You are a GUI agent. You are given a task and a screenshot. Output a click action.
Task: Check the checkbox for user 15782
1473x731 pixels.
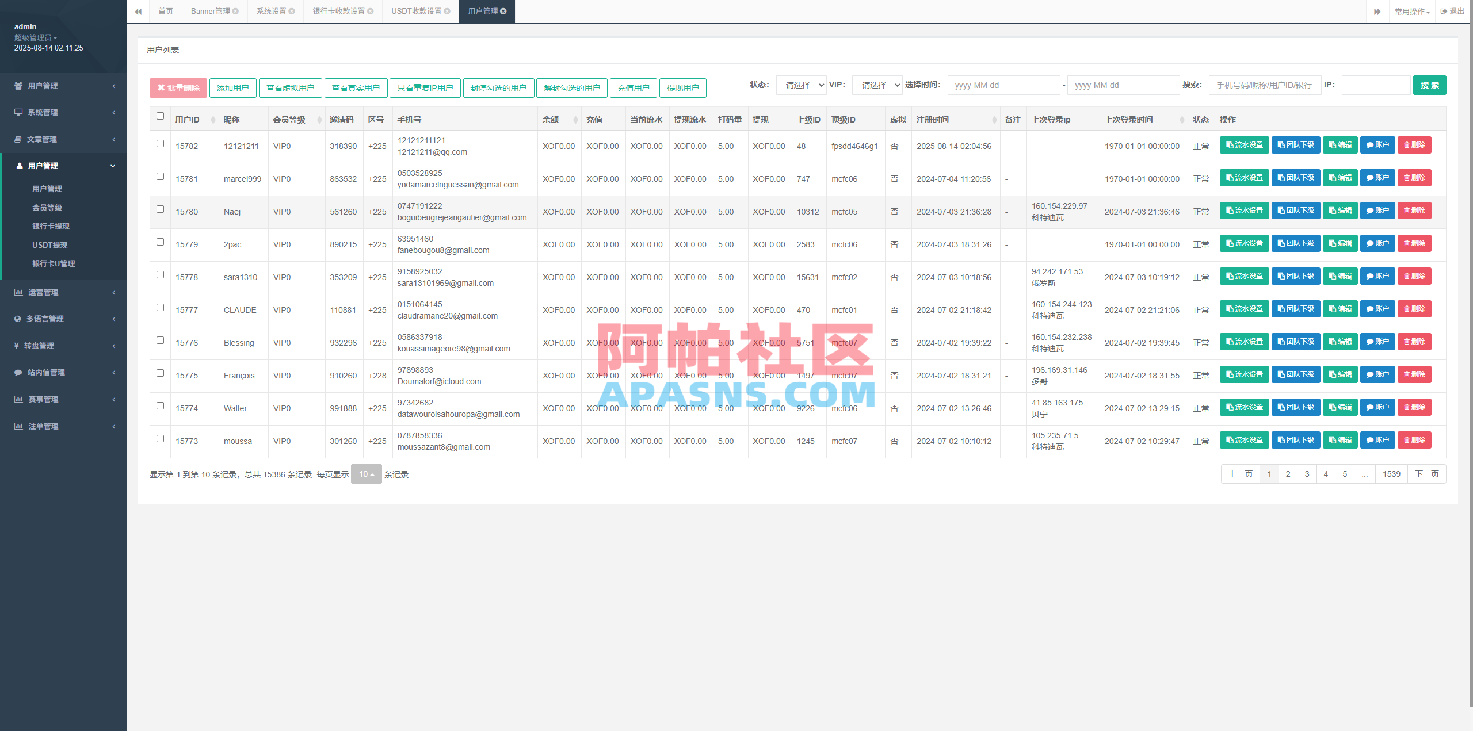click(160, 144)
